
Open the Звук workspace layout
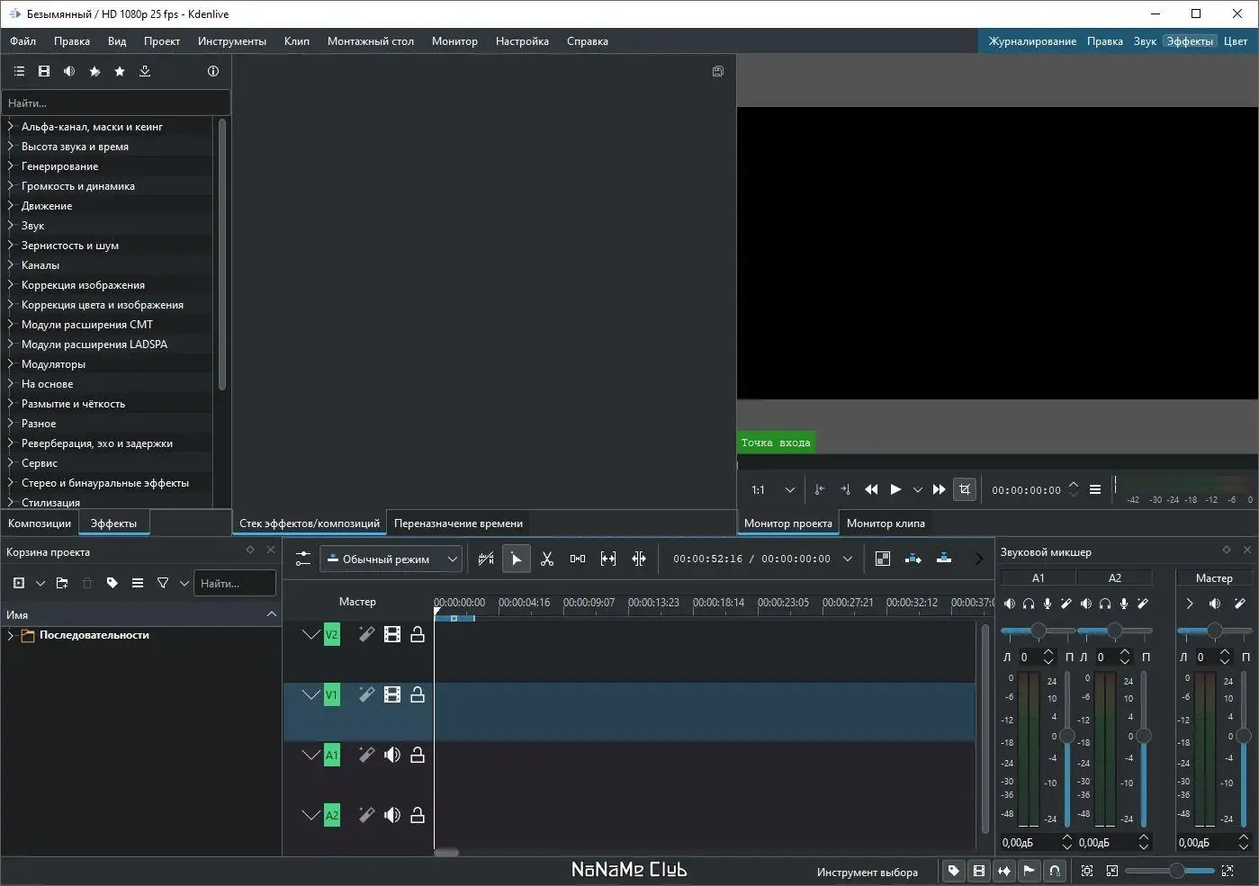[x=1145, y=41]
